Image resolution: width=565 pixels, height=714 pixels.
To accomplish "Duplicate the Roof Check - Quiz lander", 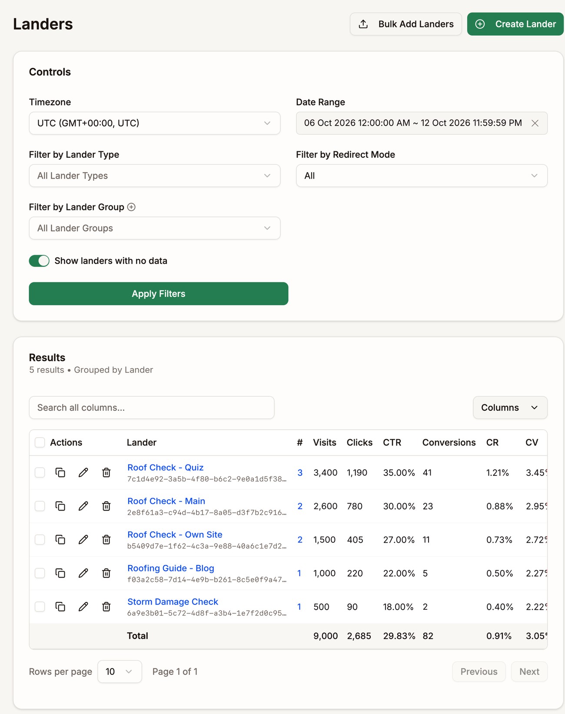I will click(x=60, y=472).
